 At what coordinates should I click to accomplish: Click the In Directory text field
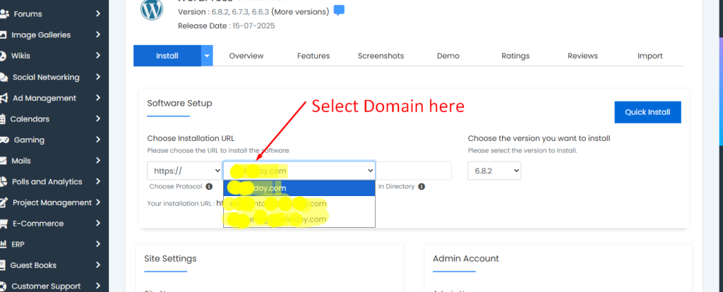click(x=414, y=171)
